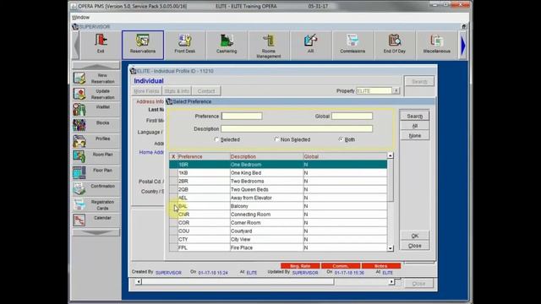The height and width of the screenshot is (304, 541).
Task: Open the Rooms Management icon
Action: coord(269,46)
